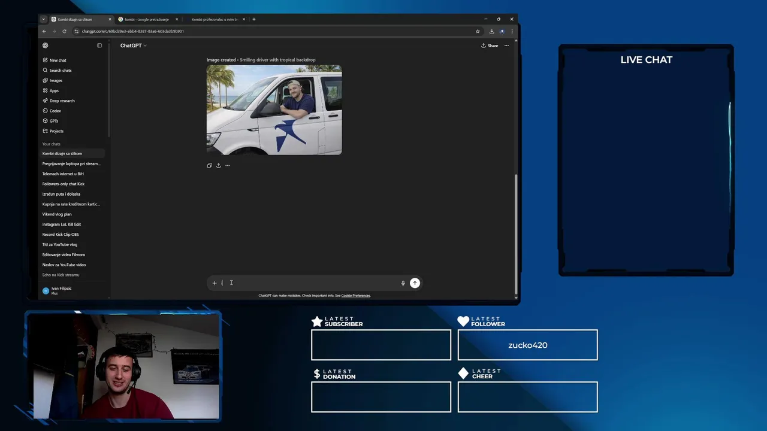Open chat Pregrijavanje laptopa pri stream

[72, 164]
